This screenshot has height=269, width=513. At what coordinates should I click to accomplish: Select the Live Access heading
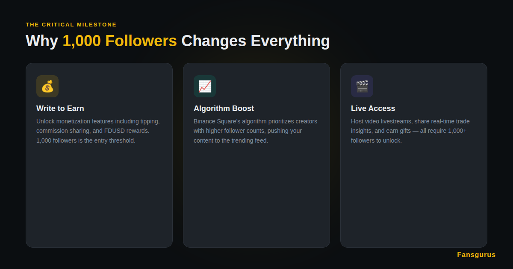[373, 108]
